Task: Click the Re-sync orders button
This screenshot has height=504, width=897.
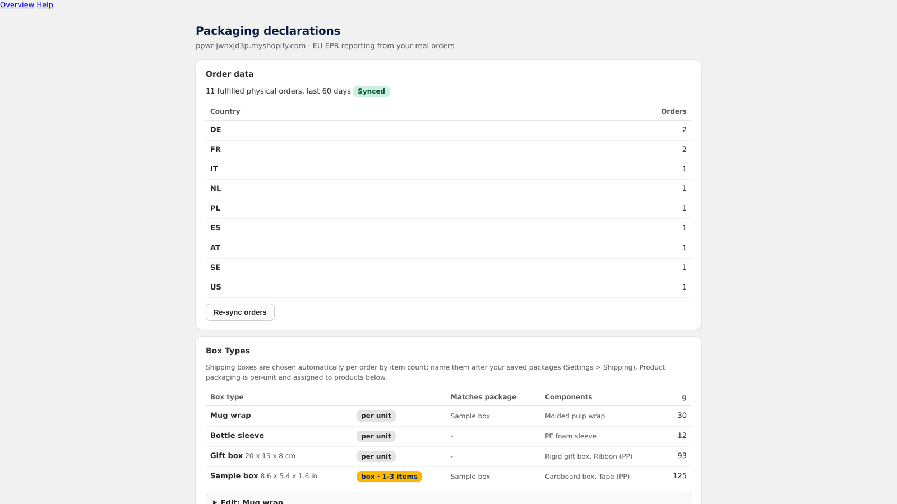Action: pos(240,312)
